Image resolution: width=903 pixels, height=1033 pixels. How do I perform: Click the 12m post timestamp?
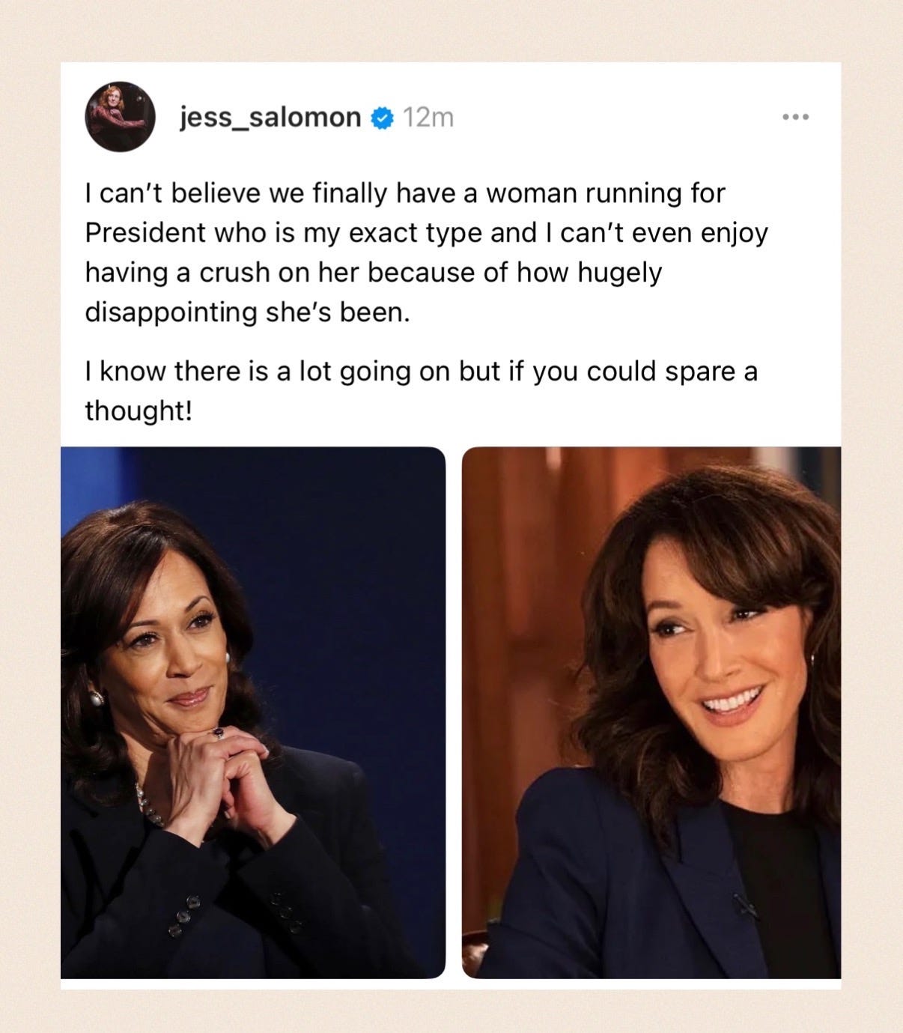pos(428,118)
